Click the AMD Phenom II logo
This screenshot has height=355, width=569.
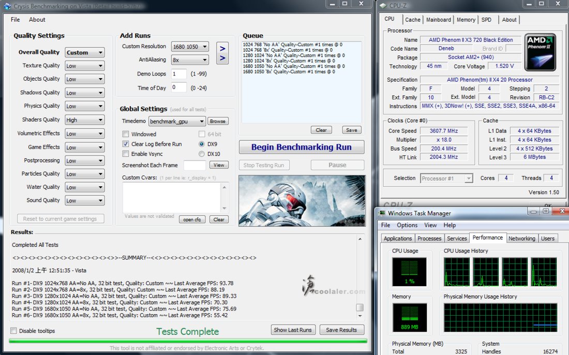click(540, 52)
